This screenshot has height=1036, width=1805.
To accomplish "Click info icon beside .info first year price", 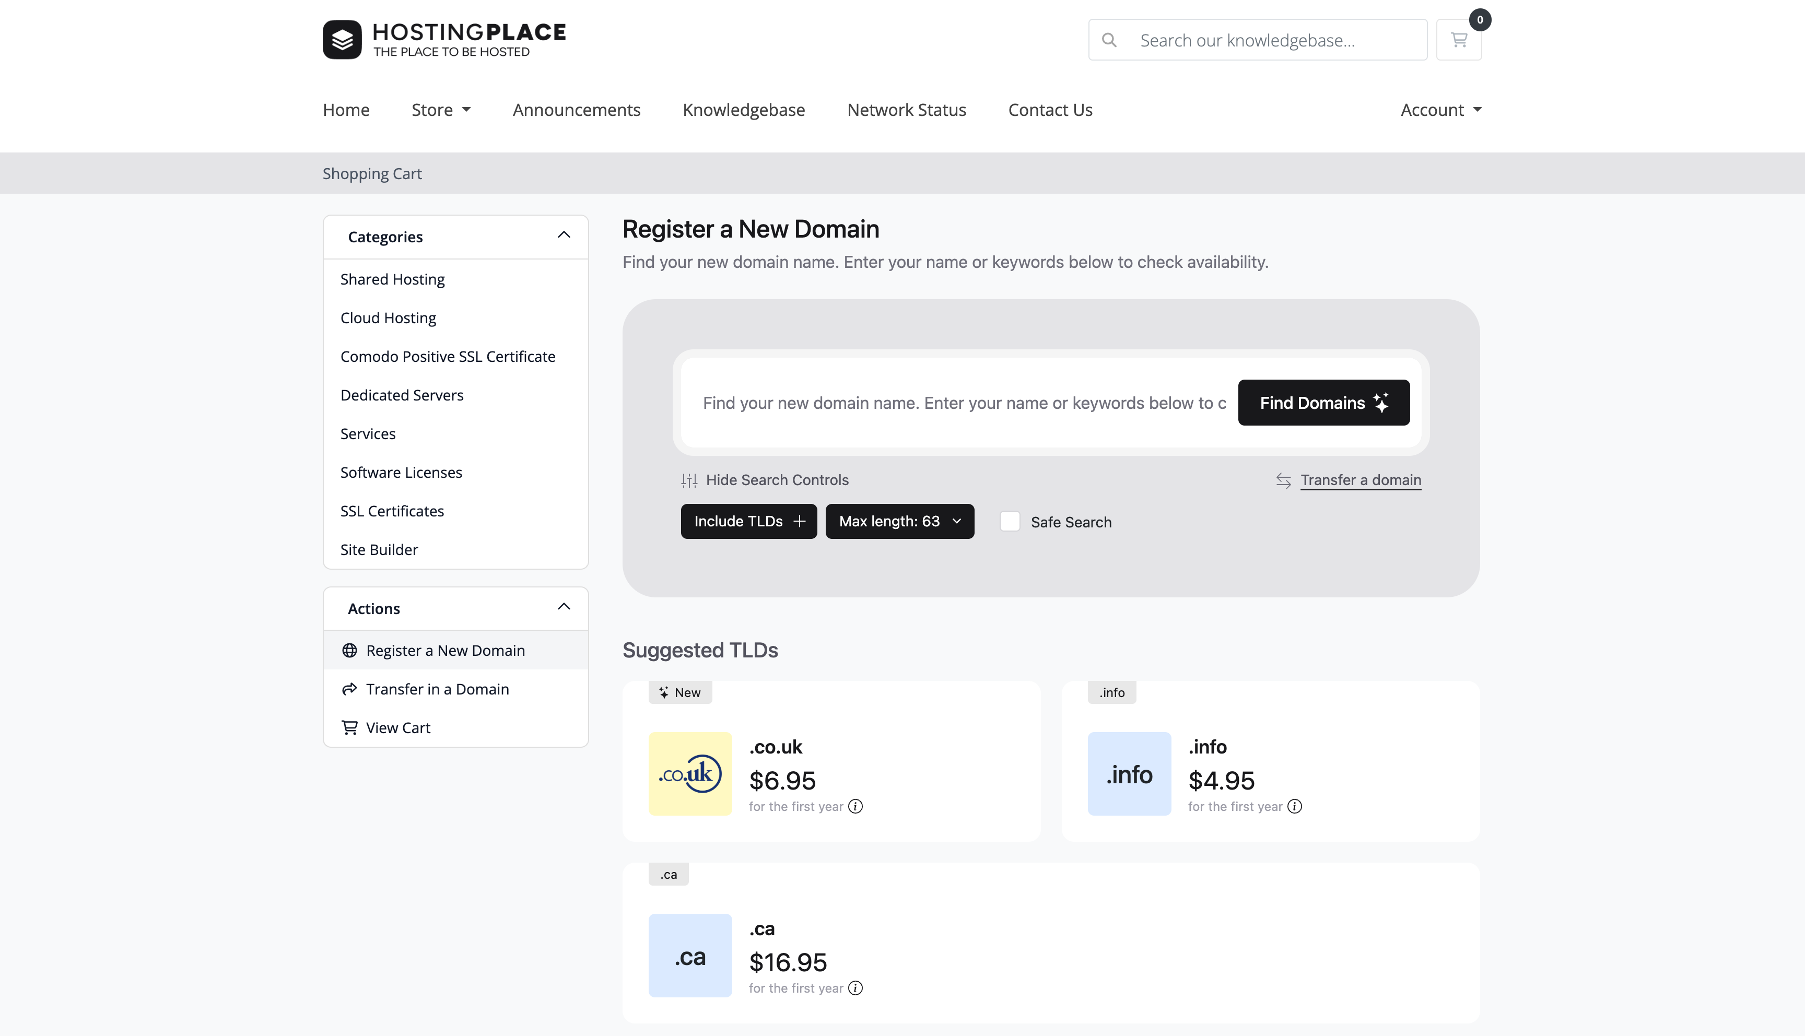I will 1295,806.
